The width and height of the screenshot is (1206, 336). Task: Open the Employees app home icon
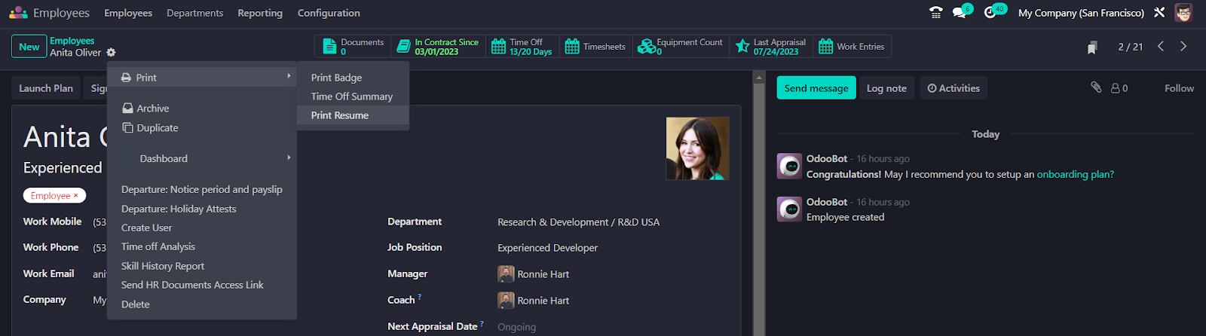point(18,13)
